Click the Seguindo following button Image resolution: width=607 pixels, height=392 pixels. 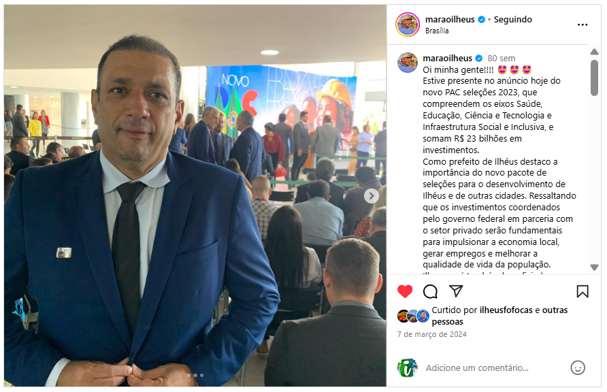512,19
